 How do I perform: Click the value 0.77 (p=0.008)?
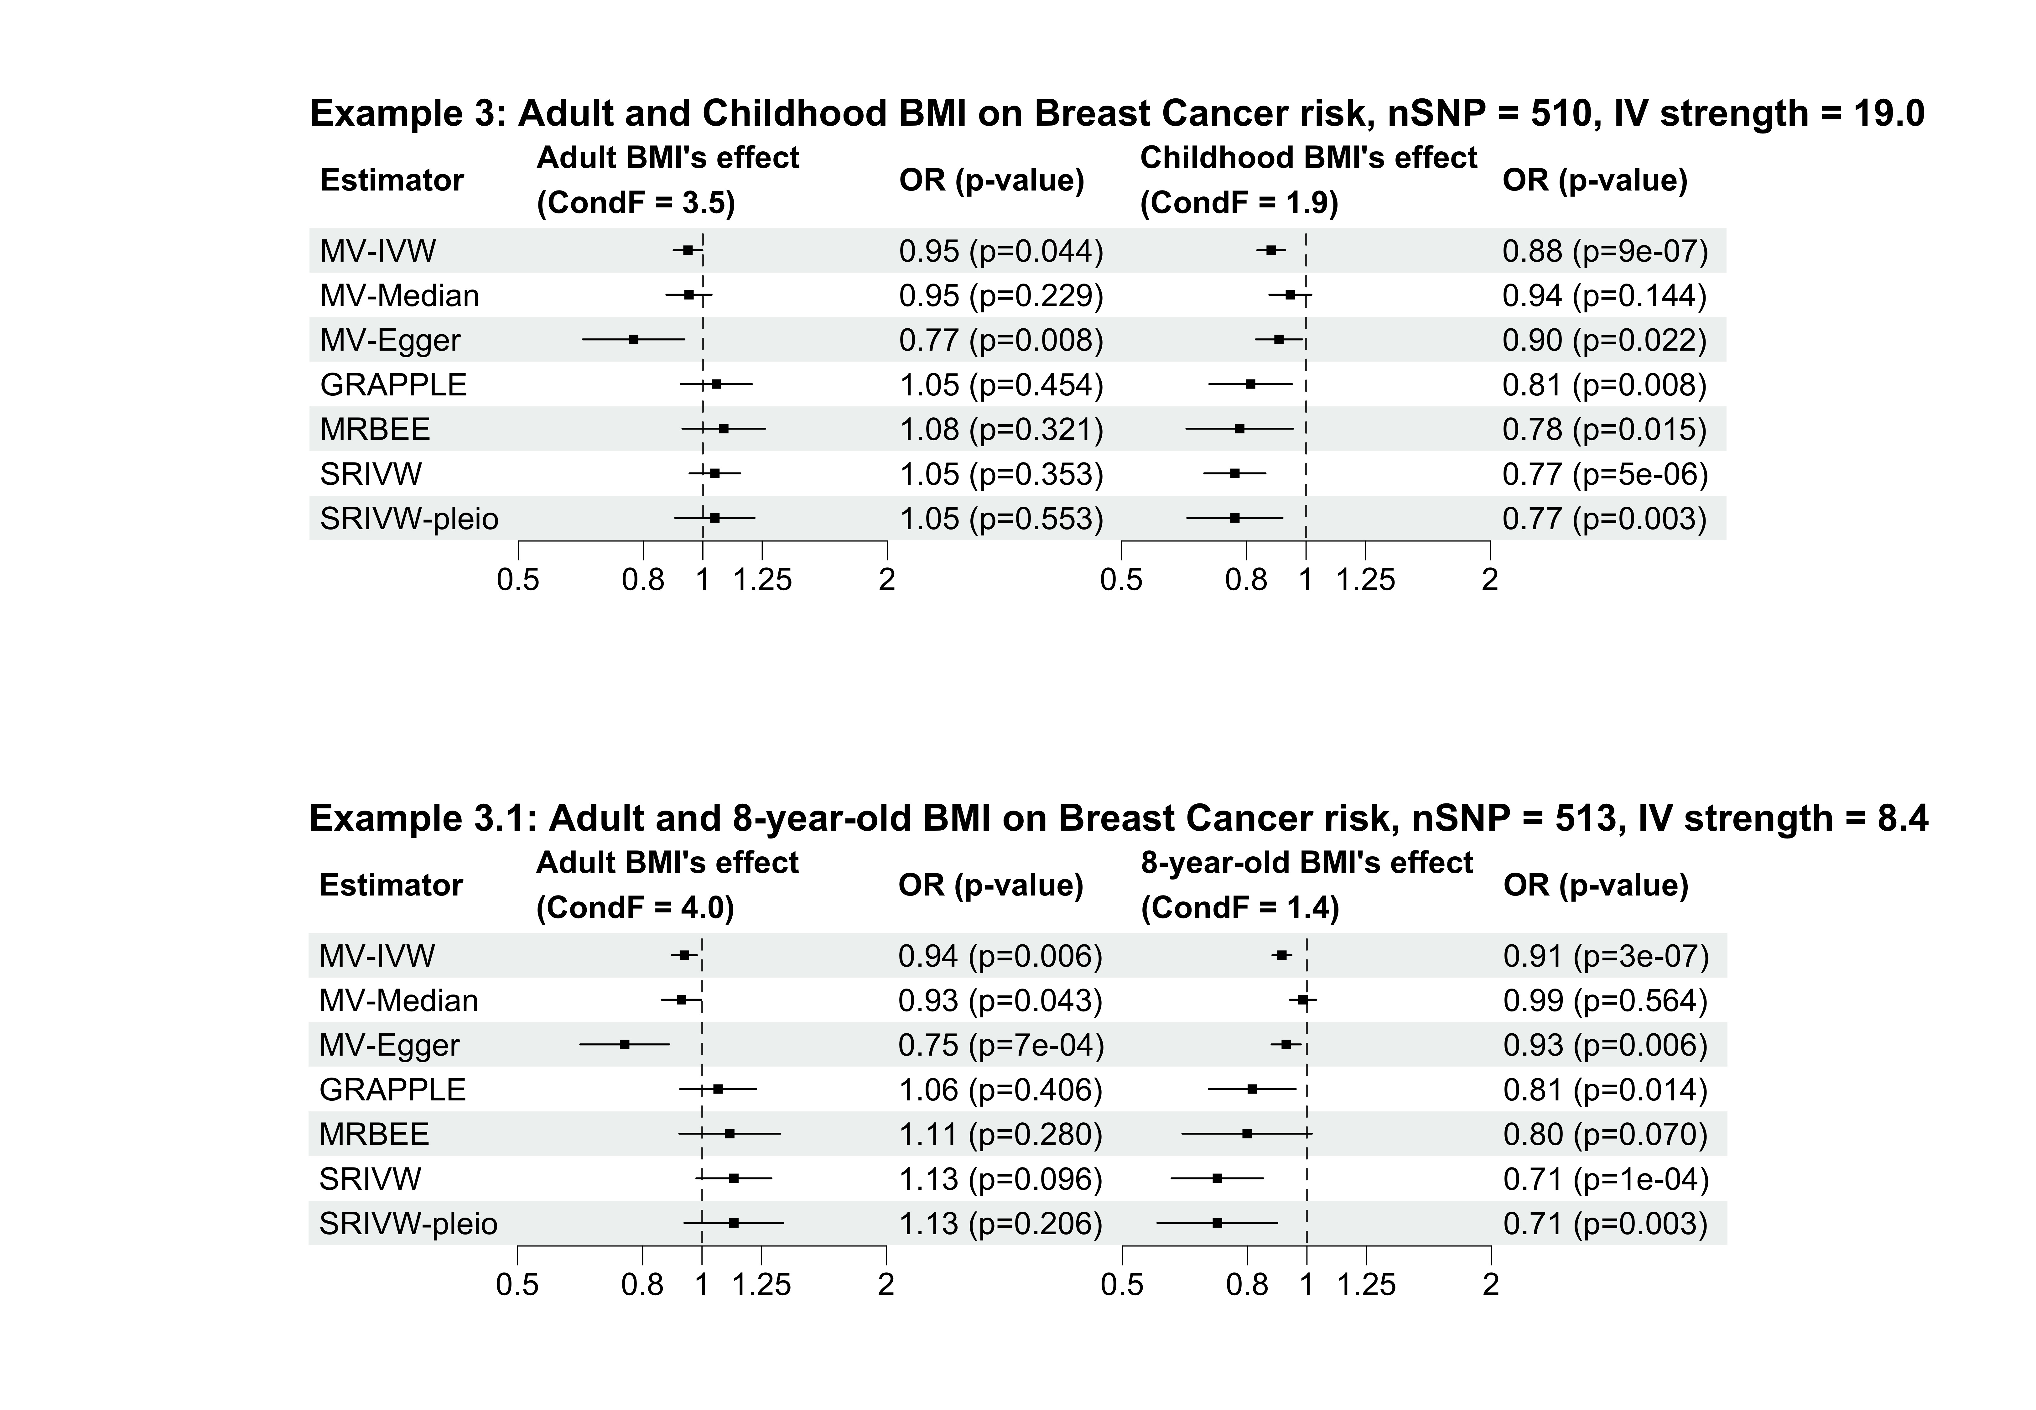[x=1001, y=341]
